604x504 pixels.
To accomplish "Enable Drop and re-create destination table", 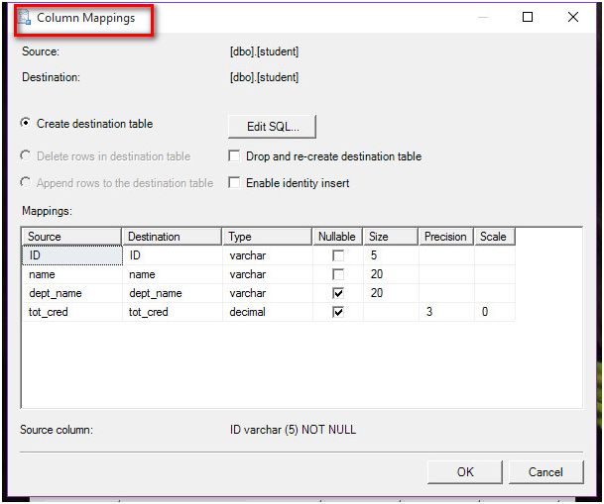I will point(234,155).
